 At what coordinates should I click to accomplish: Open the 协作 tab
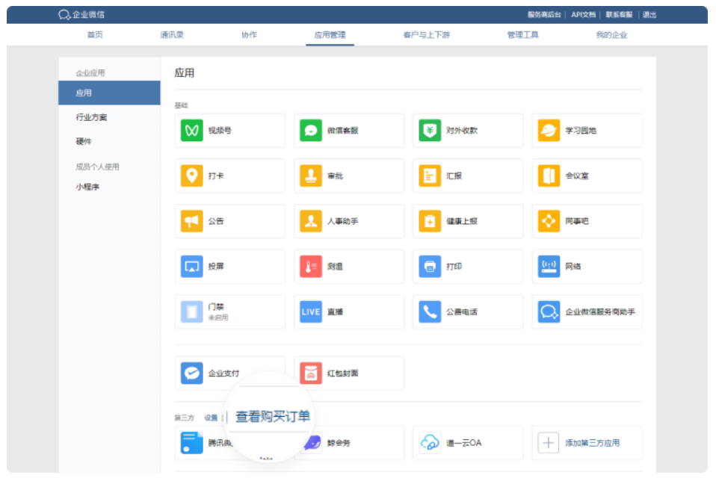(250, 34)
